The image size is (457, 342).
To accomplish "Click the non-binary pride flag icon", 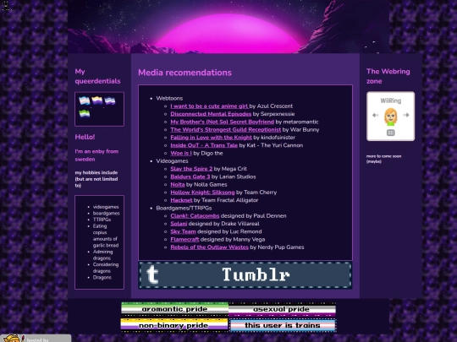I will point(97,100).
